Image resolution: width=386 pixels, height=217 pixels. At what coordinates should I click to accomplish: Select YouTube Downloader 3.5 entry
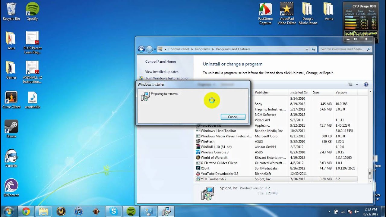pos(276,174)
